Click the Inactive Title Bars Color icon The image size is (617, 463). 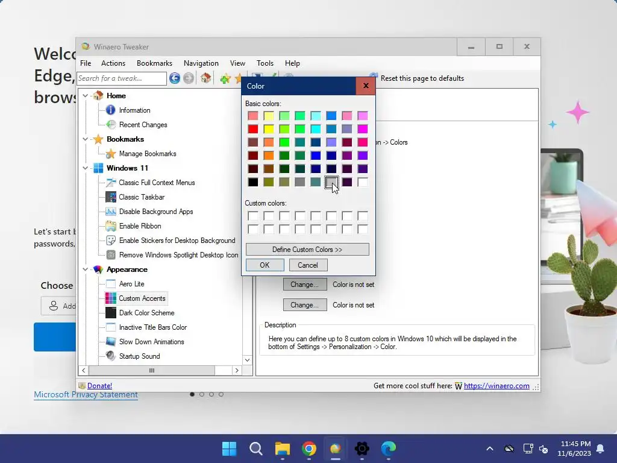pos(111,327)
